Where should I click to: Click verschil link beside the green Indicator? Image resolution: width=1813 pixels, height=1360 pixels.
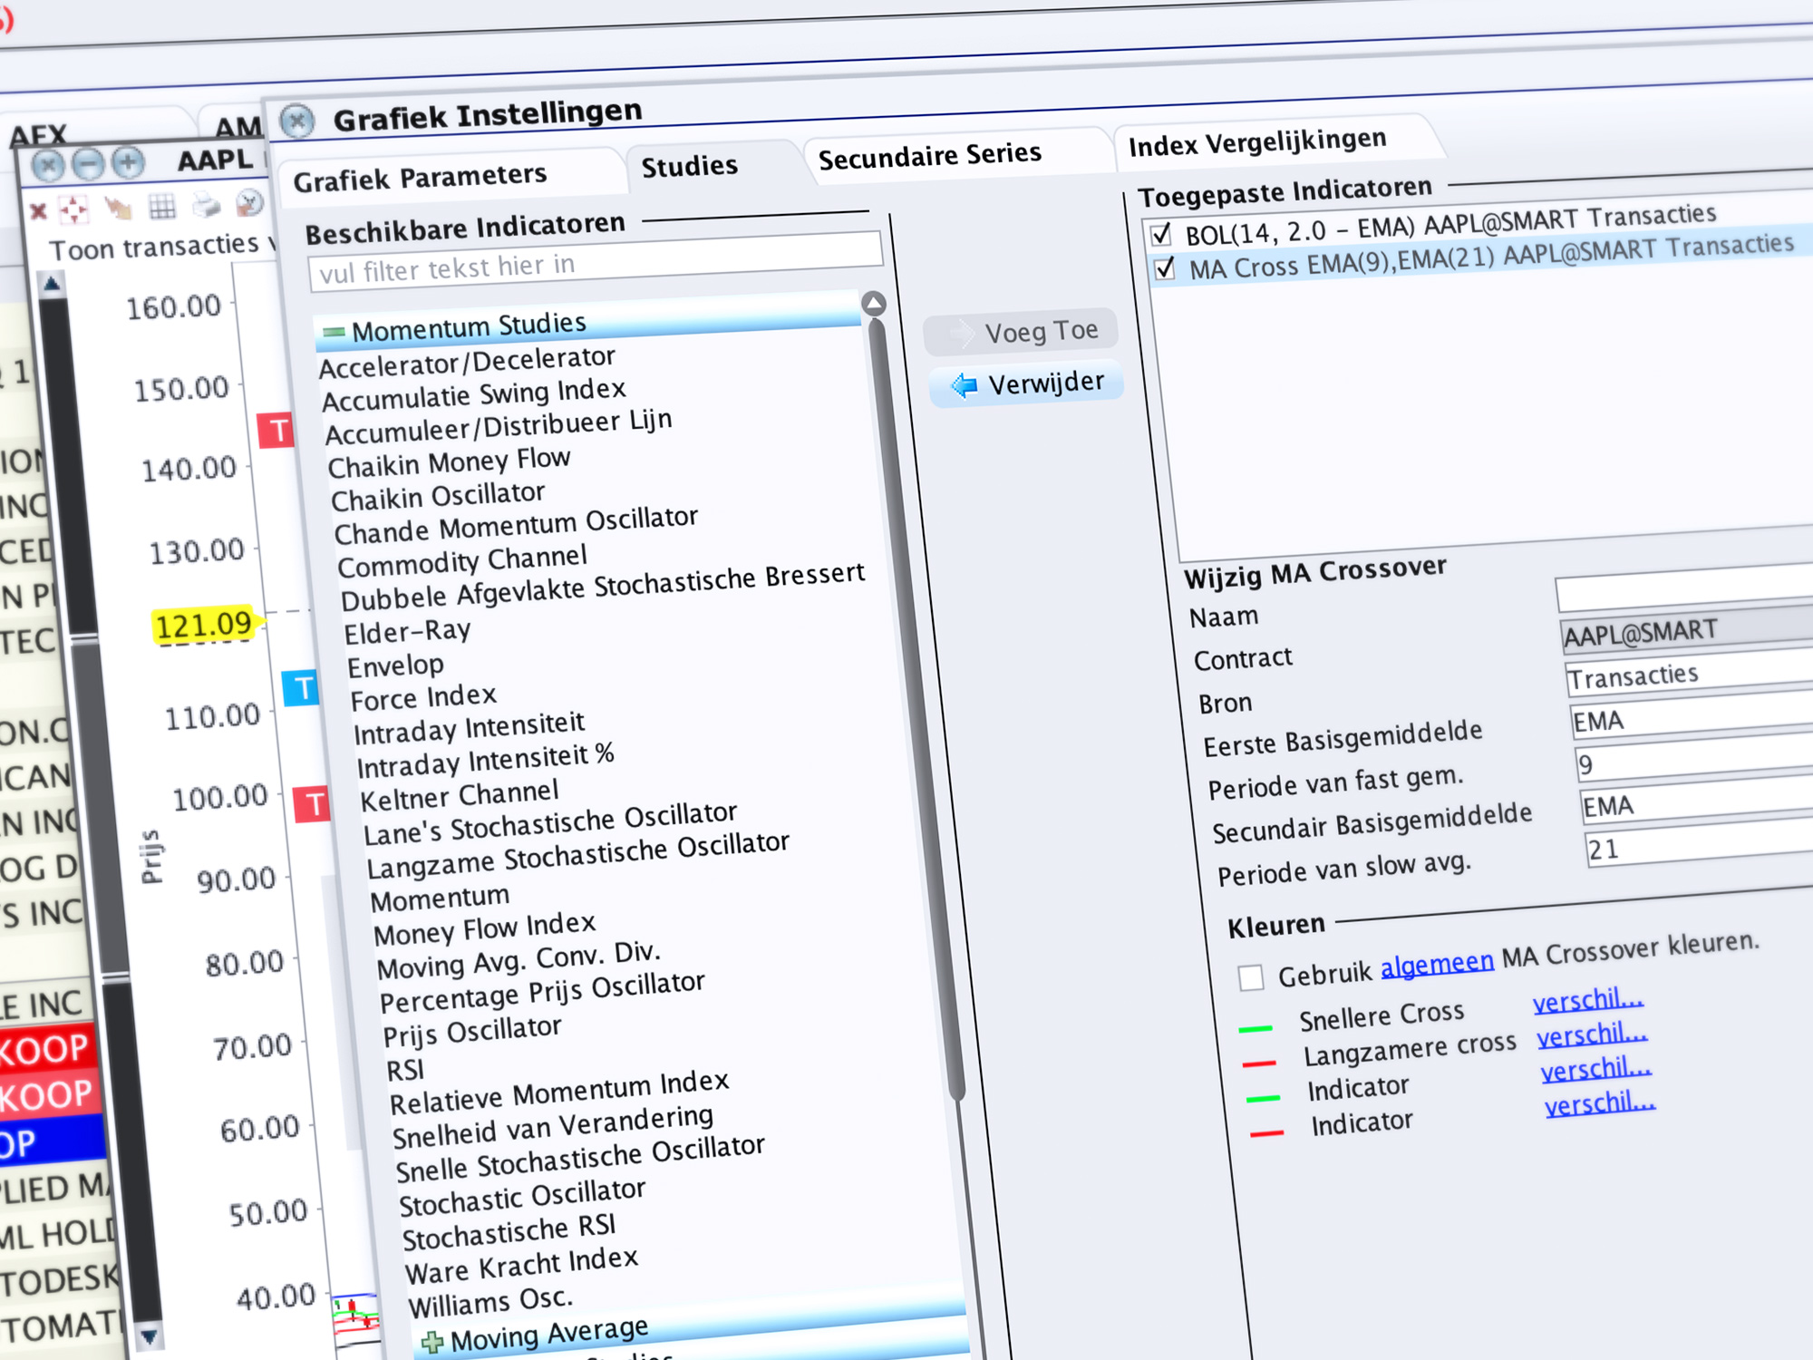click(x=1596, y=1069)
